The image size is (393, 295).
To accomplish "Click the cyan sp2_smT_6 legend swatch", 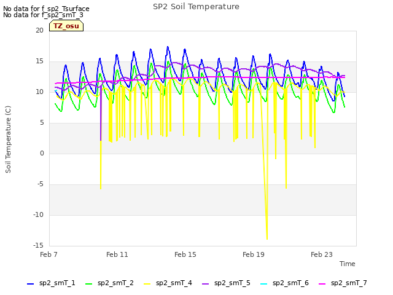I will click(263, 284).
